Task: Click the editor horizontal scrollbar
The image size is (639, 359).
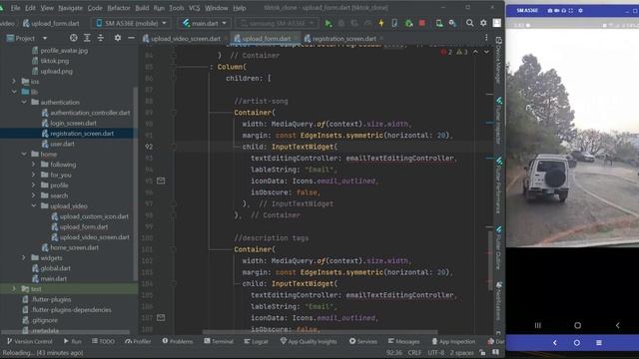Action: tap(319, 332)
